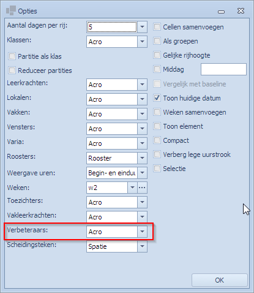Open the ellipsis button next to Weken
This screenshot has width=254, height=293.
pyautogui.click(x=142, y=188)
